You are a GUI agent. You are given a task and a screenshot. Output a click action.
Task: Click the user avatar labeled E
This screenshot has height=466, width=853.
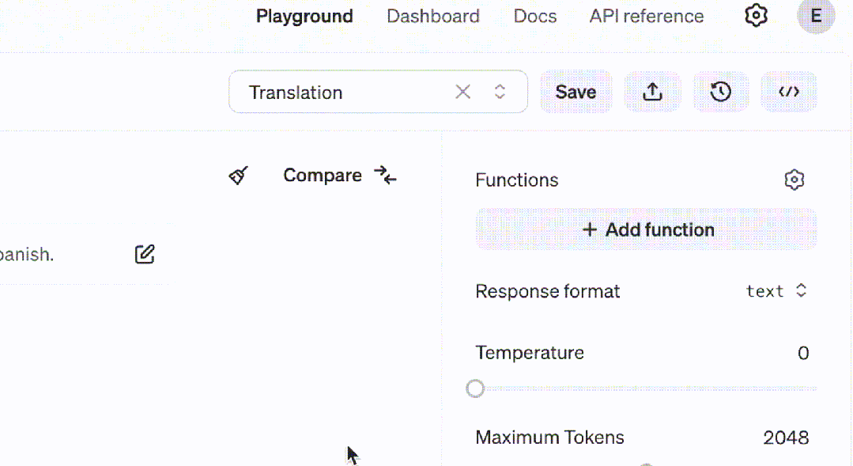coord(816,16)
